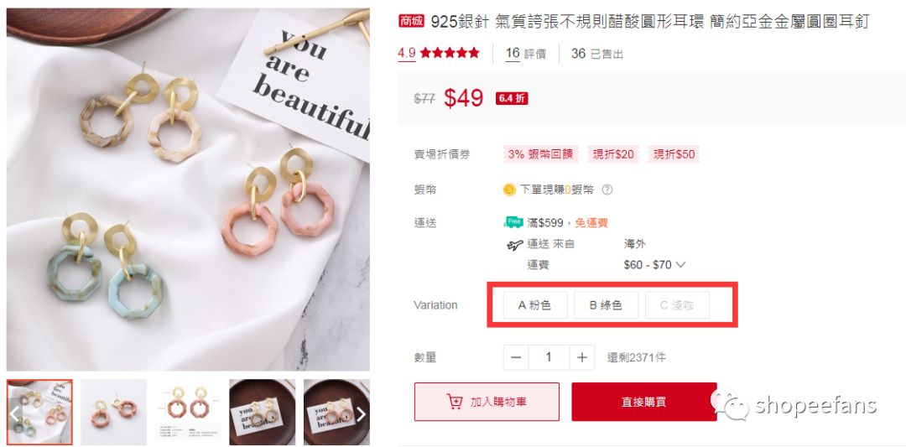Click the red 商城 mall badge
Screen dimensions: 906x447
[x=411, y=21]
